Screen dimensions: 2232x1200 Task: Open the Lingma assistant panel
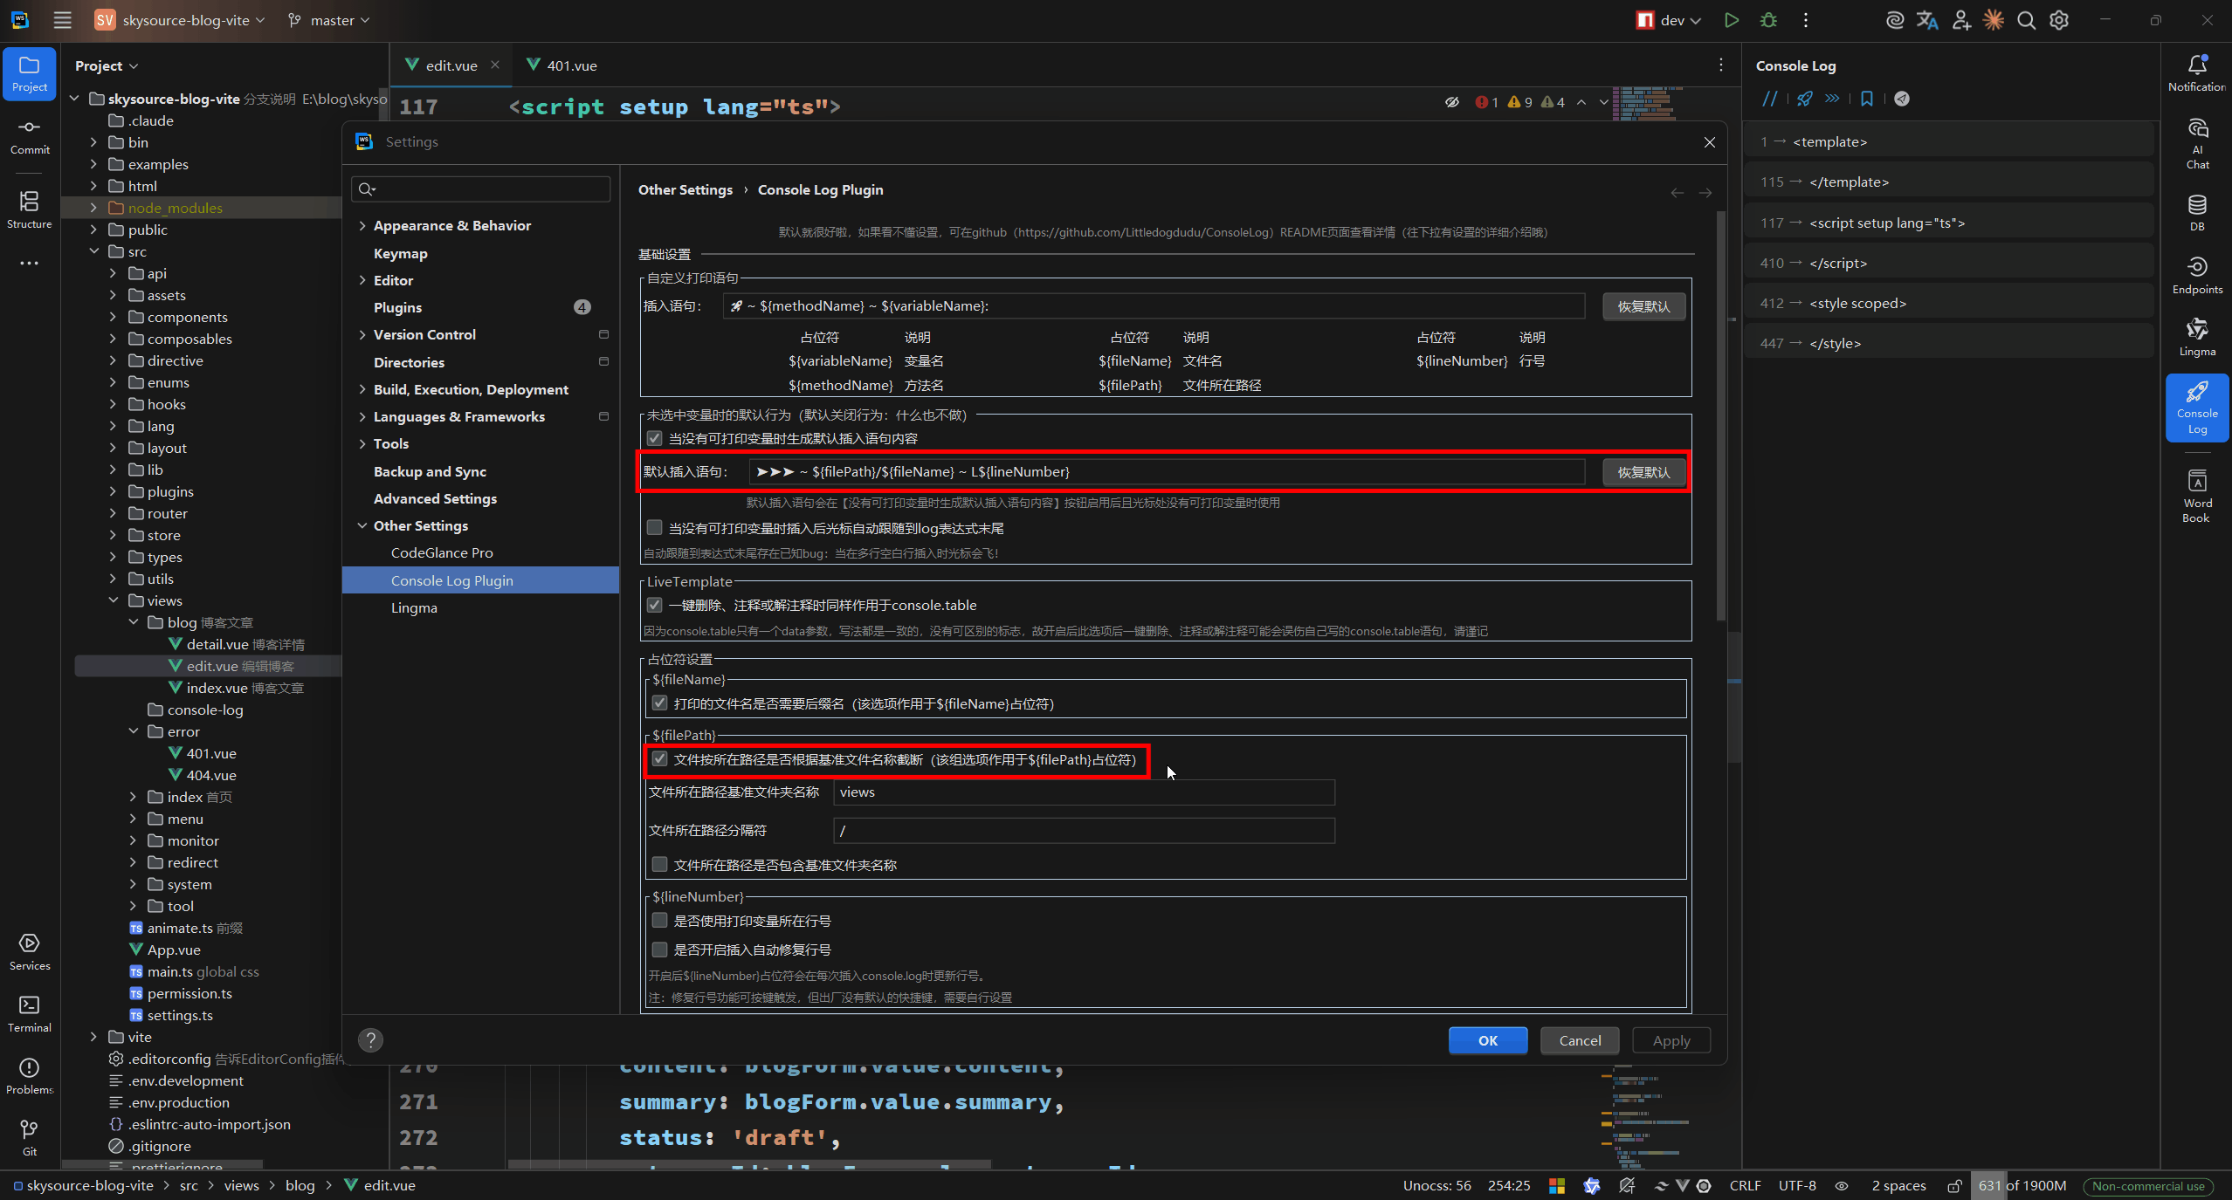pos(2197,338)
